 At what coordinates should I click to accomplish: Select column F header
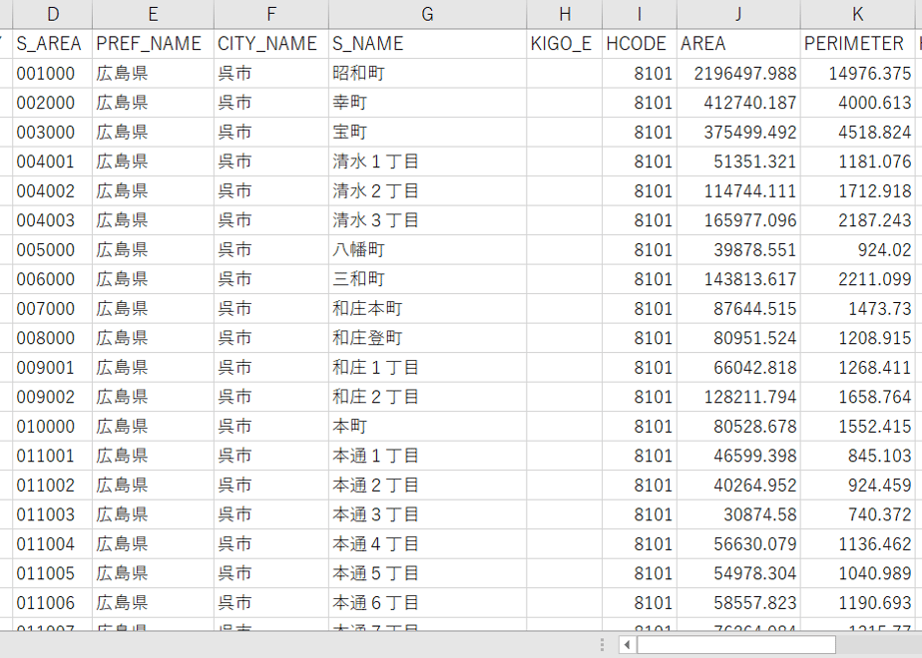coord(271,14)
